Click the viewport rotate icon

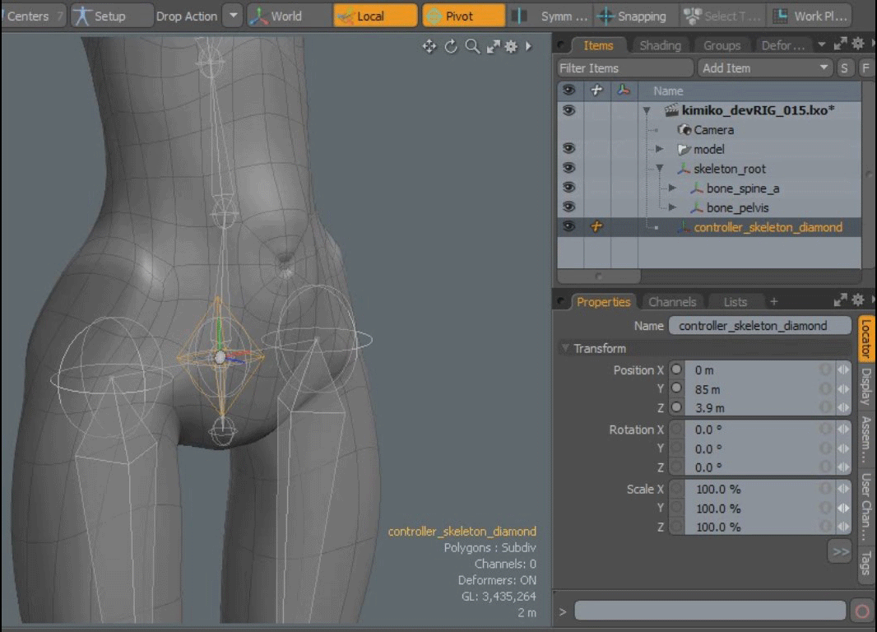pyautogui.click(x=451, y=46)
